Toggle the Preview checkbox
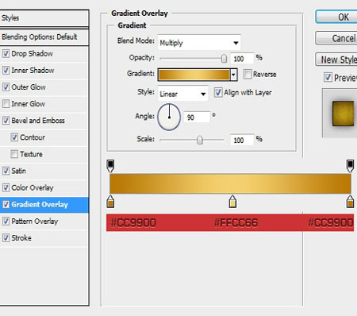This screenshot has width=357, height=316. click(328, 78)
